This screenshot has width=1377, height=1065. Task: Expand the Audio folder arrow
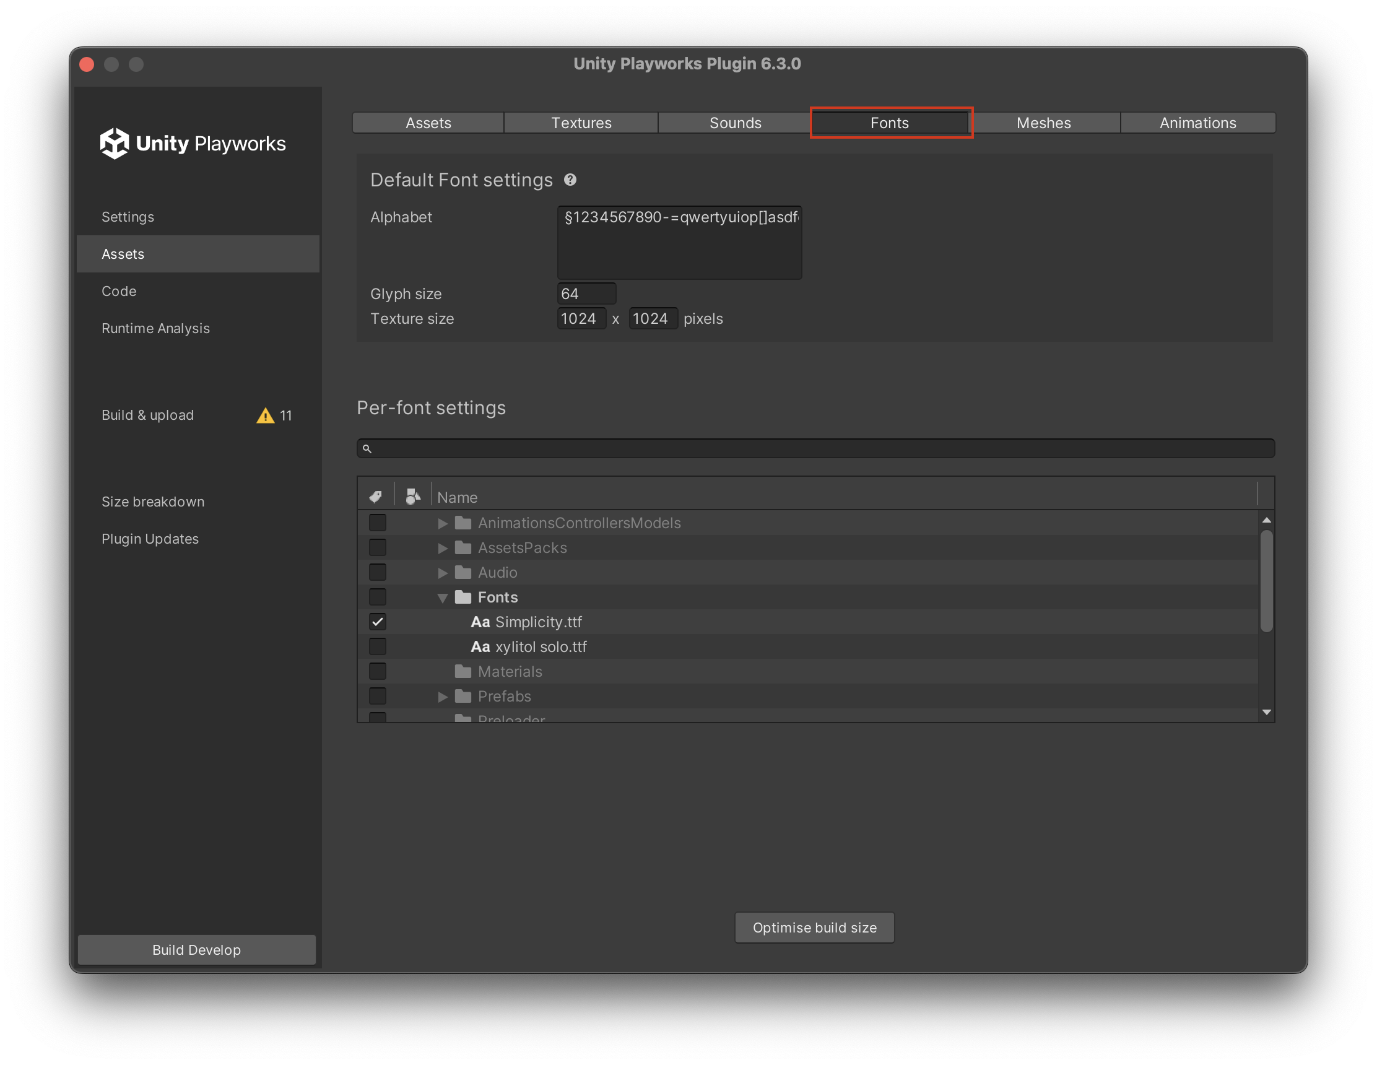(x=443, y=573)
